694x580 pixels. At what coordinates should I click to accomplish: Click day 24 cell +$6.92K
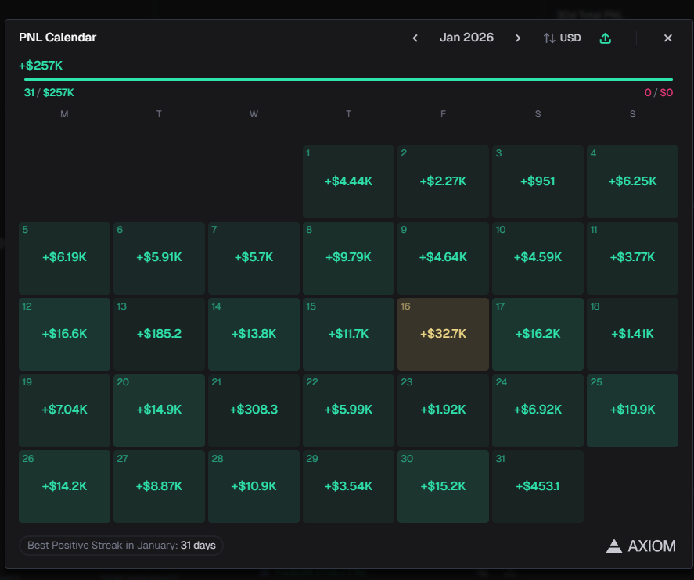pyautogui.click(x=538, y=410)
